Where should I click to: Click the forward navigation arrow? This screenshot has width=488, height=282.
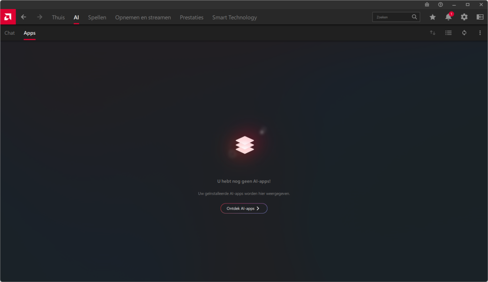click(x=40, y=17)
